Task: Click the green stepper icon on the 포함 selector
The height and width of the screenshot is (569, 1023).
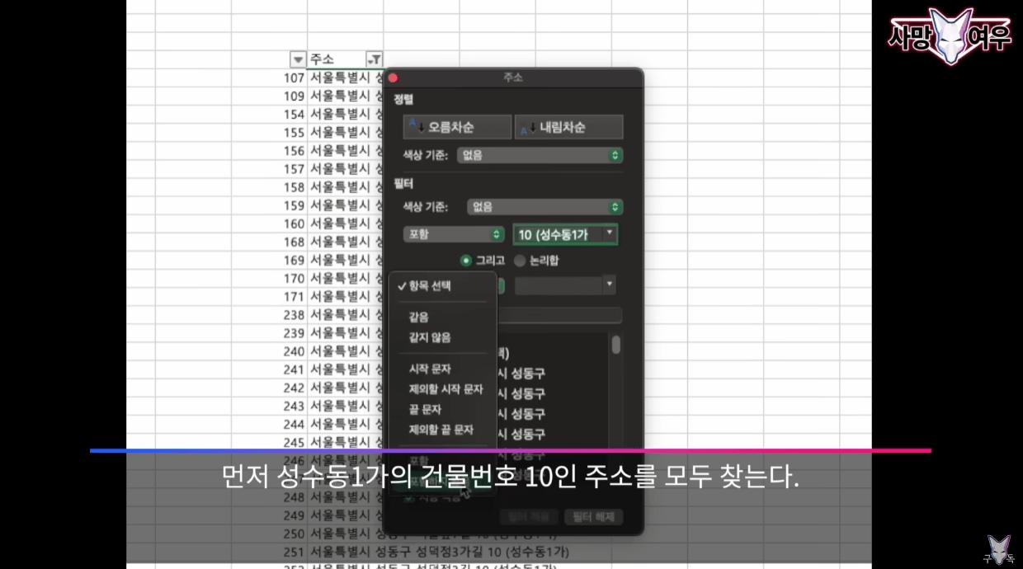Action: click(x=496, y=234)
